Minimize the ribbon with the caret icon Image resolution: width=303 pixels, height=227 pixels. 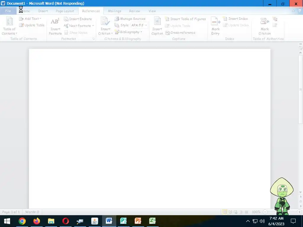tap(293, 11)
